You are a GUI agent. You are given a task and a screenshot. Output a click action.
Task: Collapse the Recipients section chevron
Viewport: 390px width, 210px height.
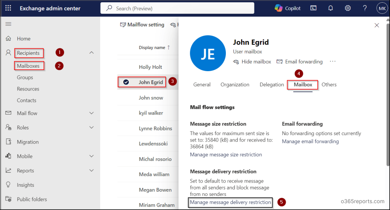click(x=91, y=52)
